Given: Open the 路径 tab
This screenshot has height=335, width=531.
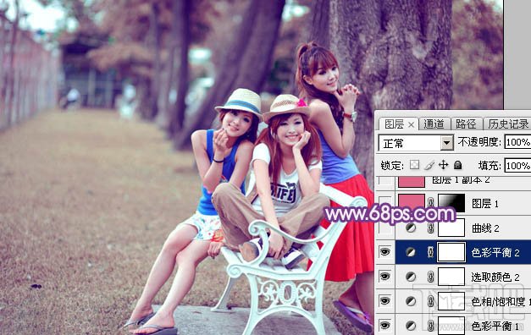Looking at the screenshot, I should coord(466,124).
